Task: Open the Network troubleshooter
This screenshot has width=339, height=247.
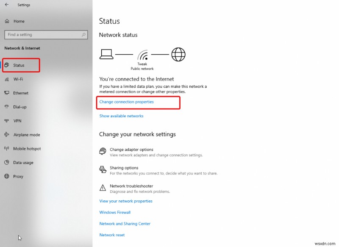Action: coord(103,187)
